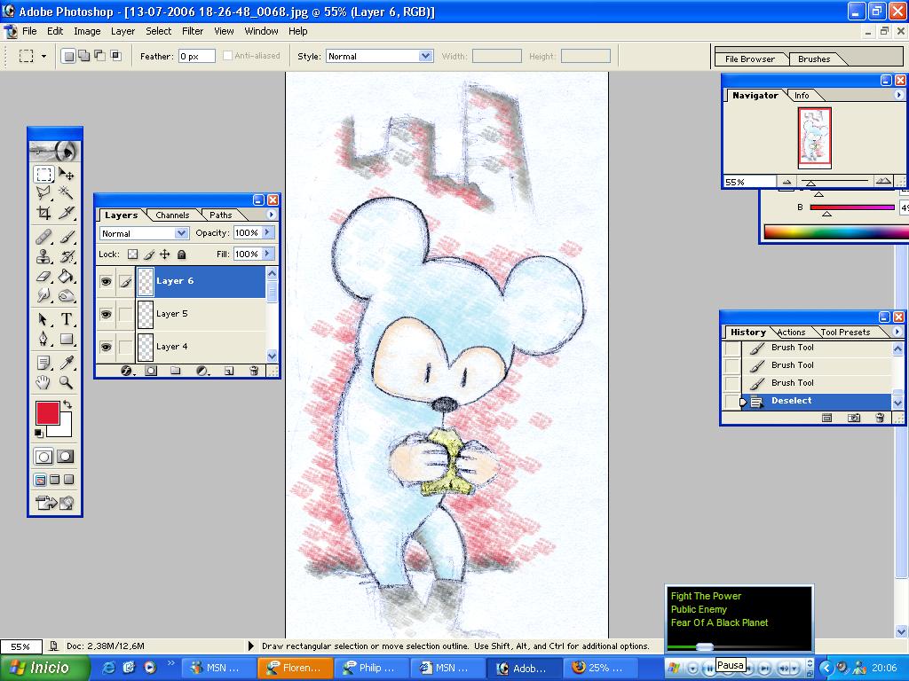Hide Layer 6 with its eye icon
Screen dimensions: 909x681
point(107,282)
